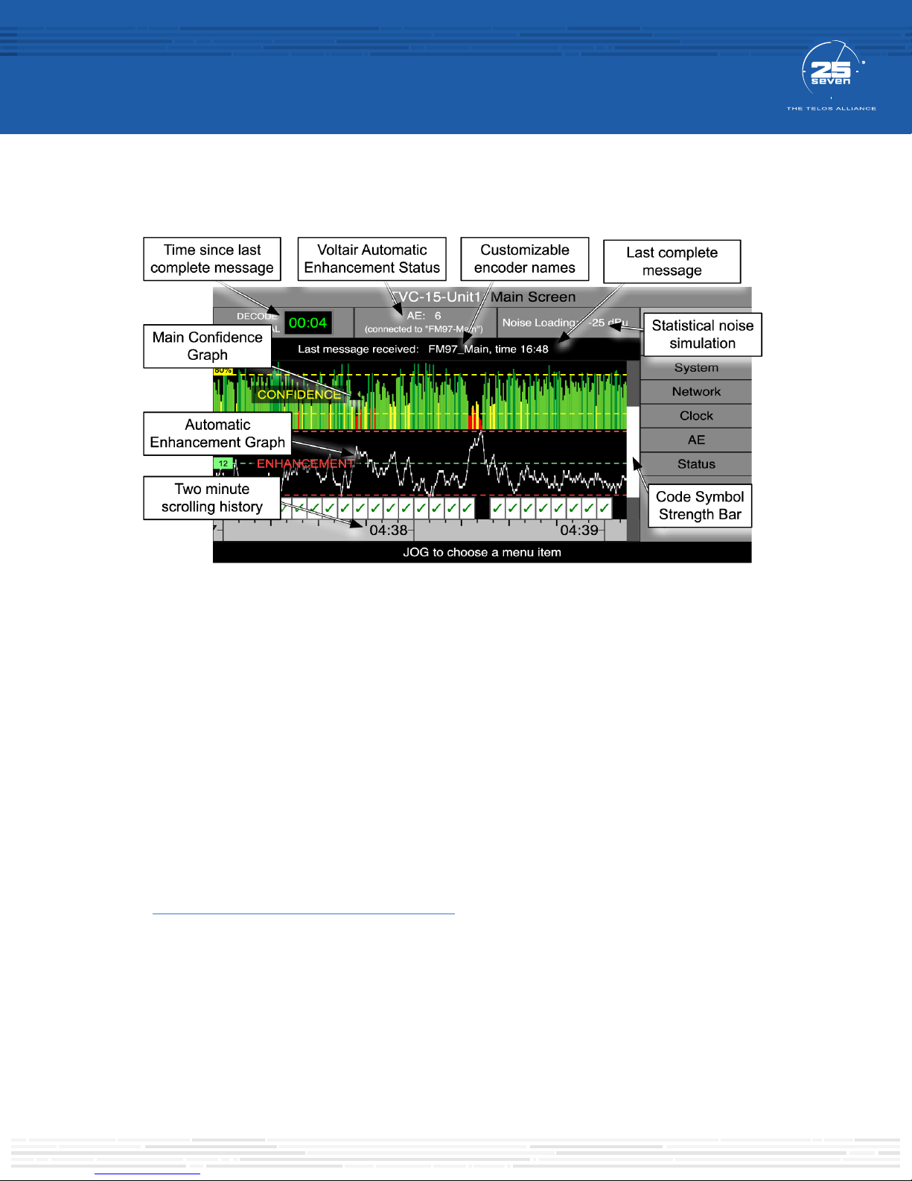Open the Network menu item

click(696, 392)
